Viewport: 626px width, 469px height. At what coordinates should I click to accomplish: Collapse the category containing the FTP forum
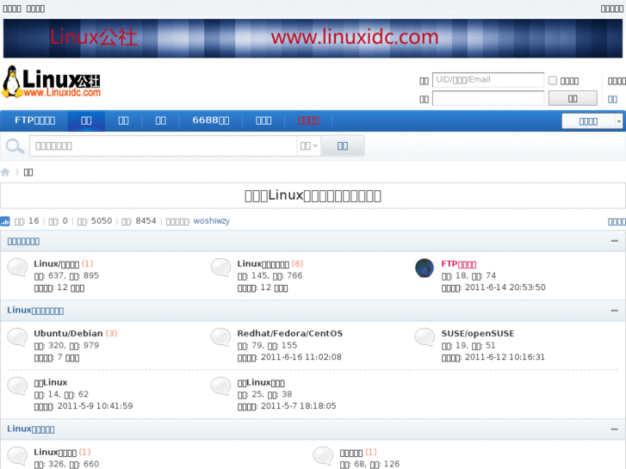click(615, 241)
